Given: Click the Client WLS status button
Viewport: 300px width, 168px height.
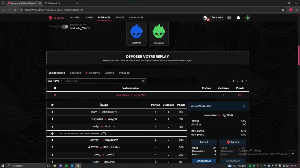Looking at the screenshot, I should [213, 18].
